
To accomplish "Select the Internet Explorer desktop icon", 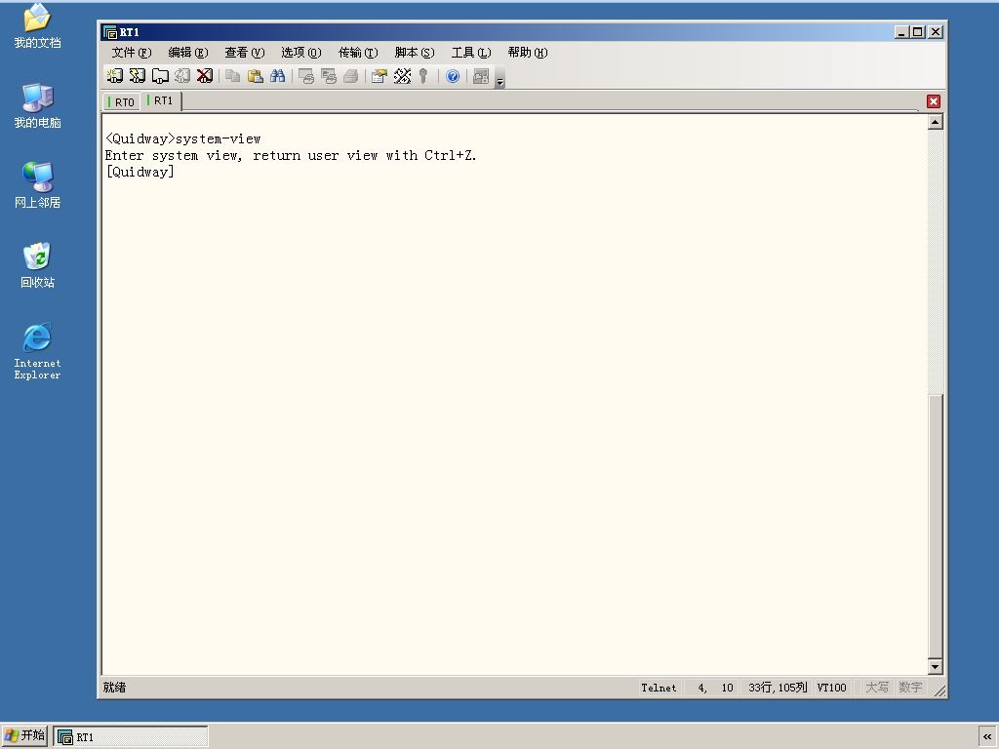I will (38, 351).
